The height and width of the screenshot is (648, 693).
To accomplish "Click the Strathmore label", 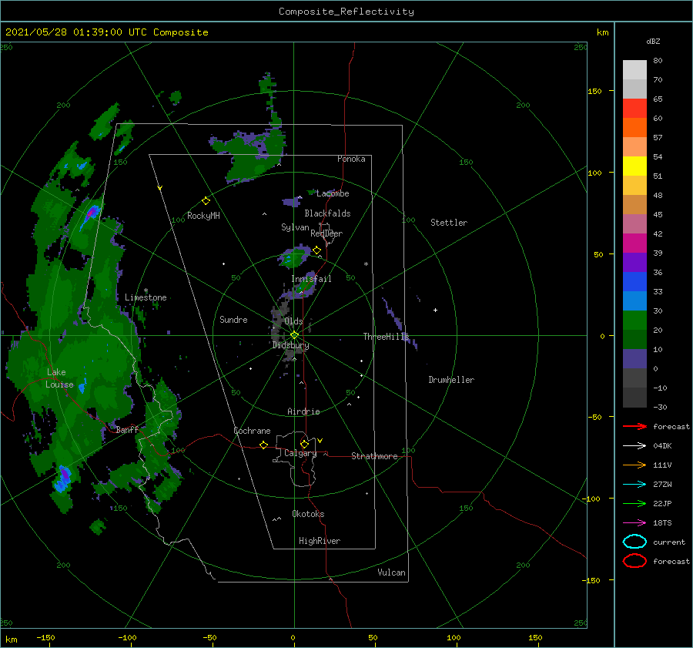I will (x=374, y=456).
